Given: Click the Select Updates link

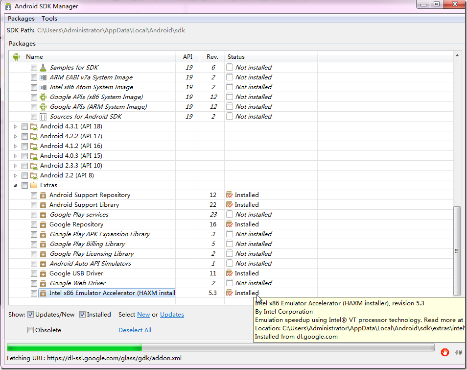Looking at the screenshot, I should click(172, 315).
